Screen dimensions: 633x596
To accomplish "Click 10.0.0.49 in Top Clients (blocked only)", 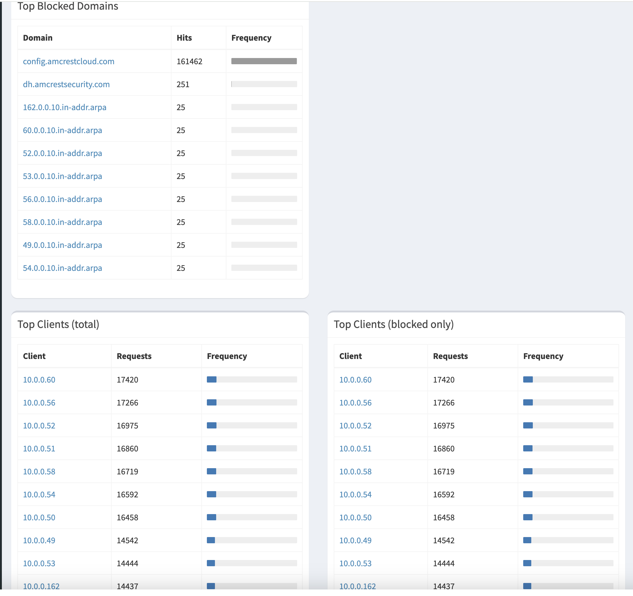I will click(355, 540).
